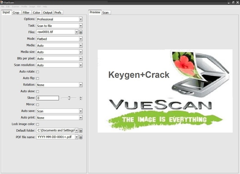Click the @ button beside Files field
Image resolution: width=240 pixels, height=174 pixels.
point(81,32)
